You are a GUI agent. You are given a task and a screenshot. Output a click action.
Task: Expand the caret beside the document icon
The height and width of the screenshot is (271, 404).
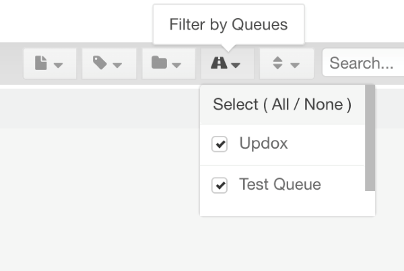(58, 65)
